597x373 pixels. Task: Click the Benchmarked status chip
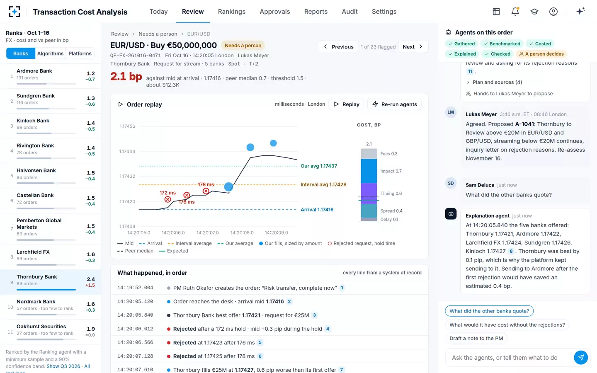[x=502, y=44]
